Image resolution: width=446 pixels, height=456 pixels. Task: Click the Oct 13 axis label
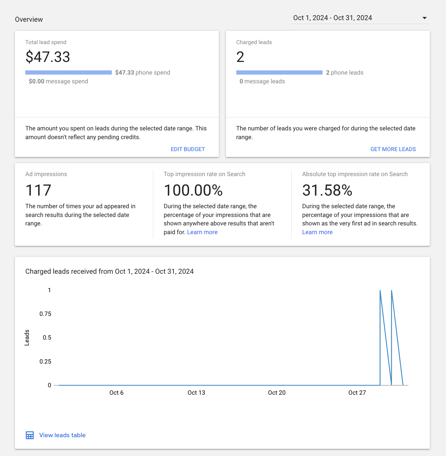[x=196, y=393]
